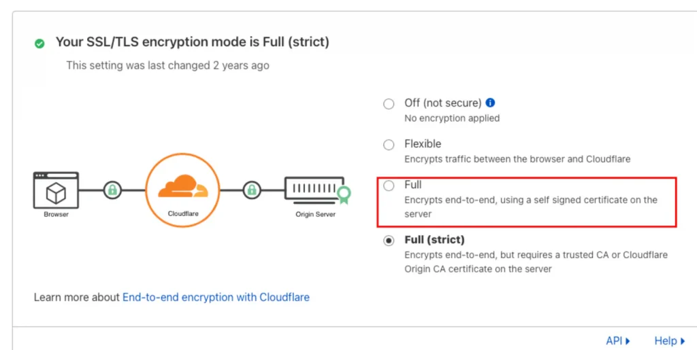
Task: Click the Off (not secure) label text
Action: coord(442,103)
